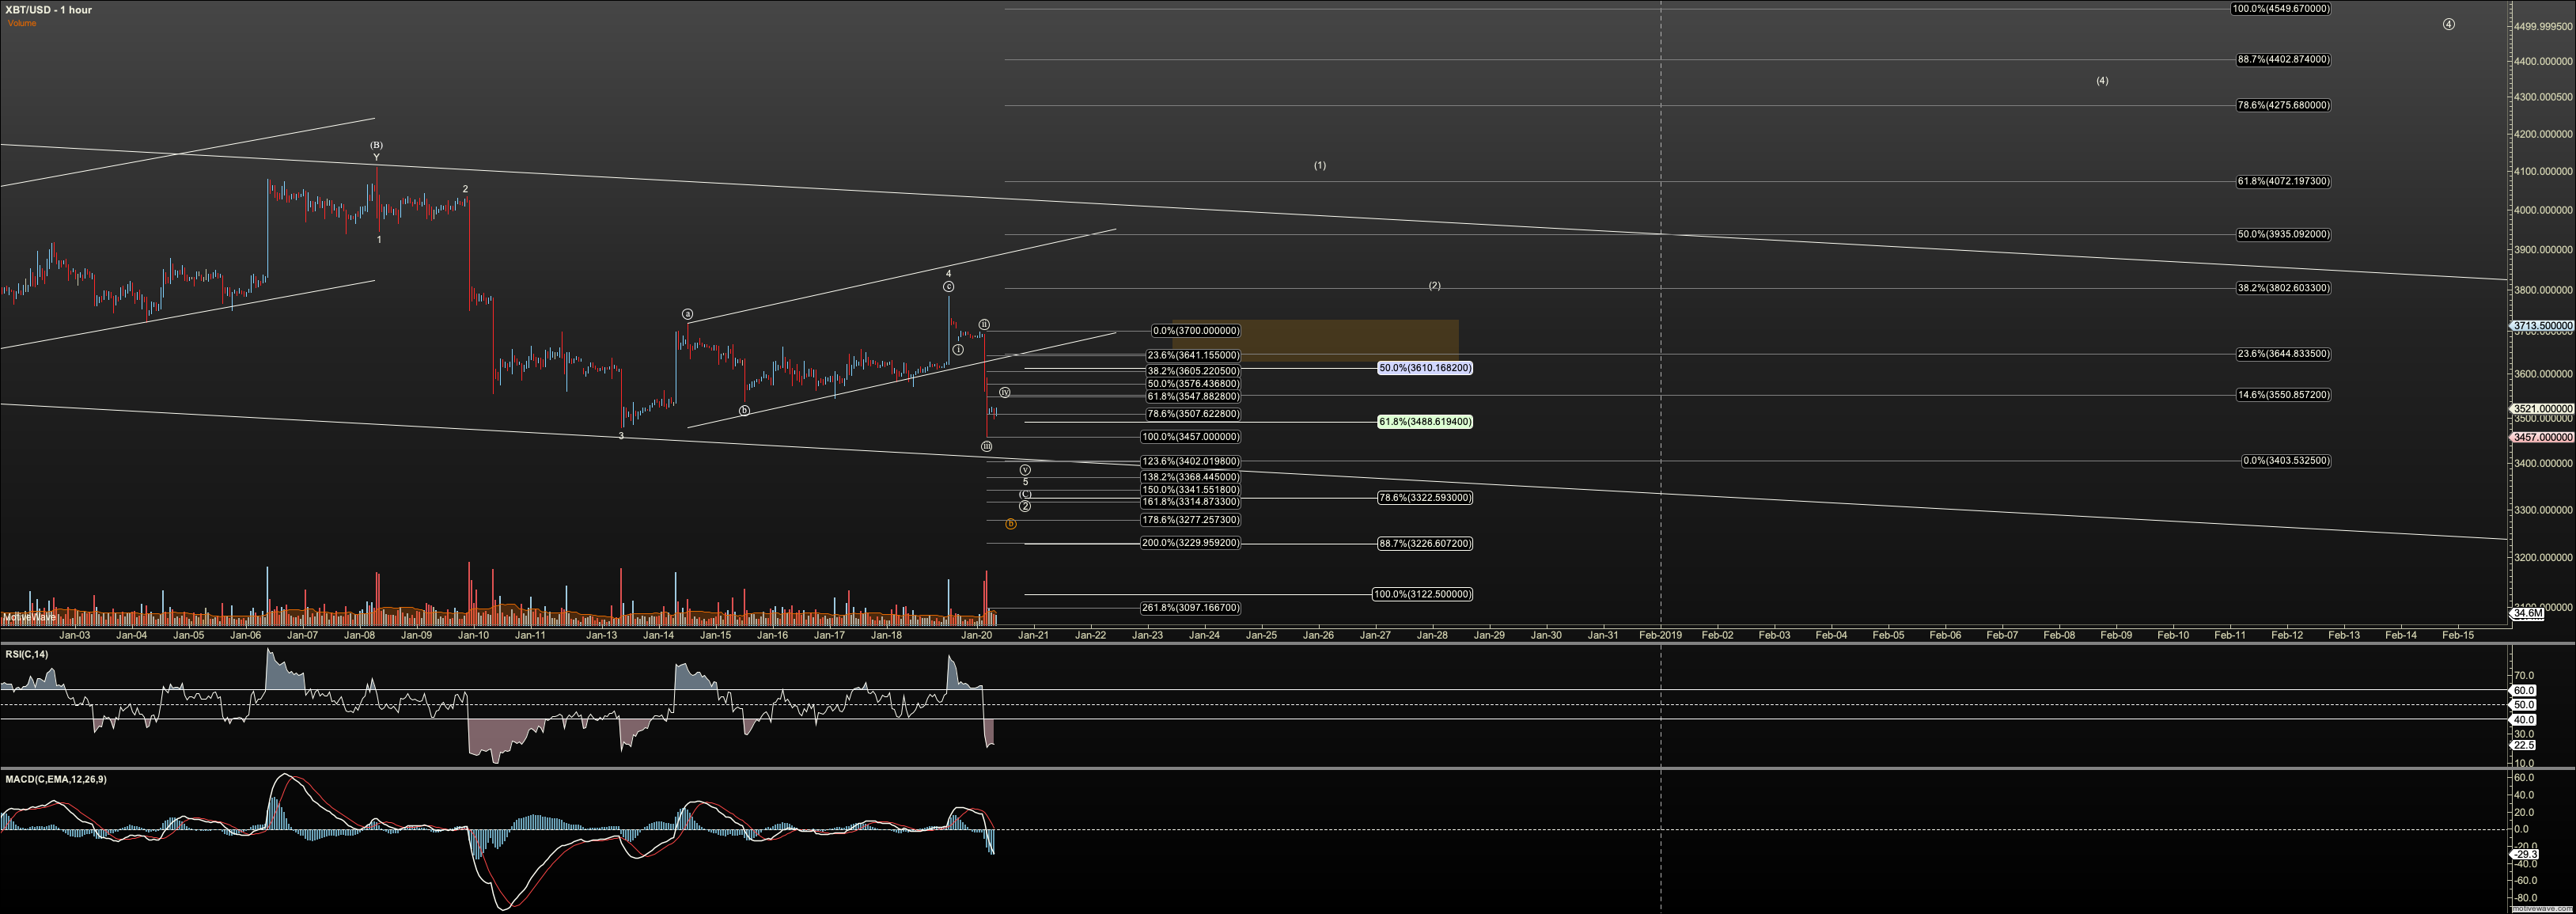Screen dimensions: 2576x914
Task: Select the 100.0%(4549.670000) label at top
Action: click(2281, 9)
